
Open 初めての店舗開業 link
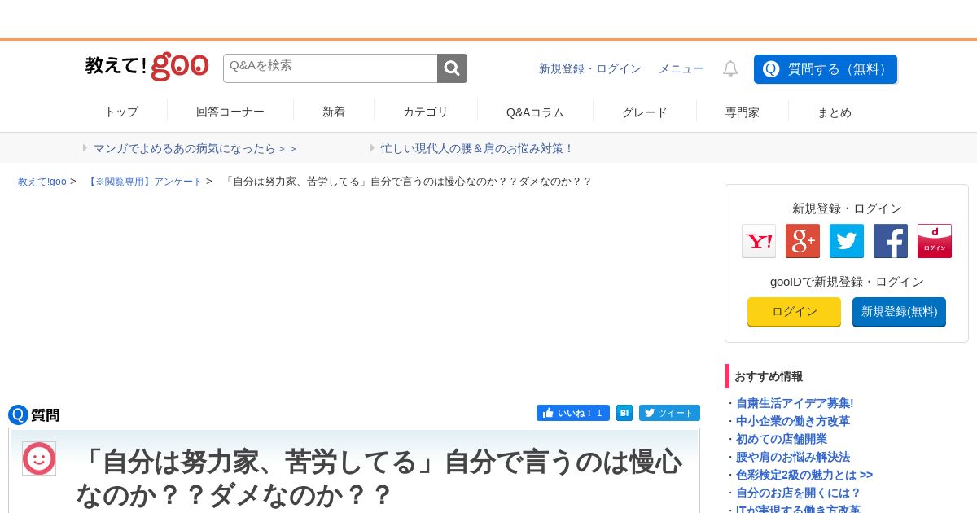pyautogui.click(x=782, y=439)
